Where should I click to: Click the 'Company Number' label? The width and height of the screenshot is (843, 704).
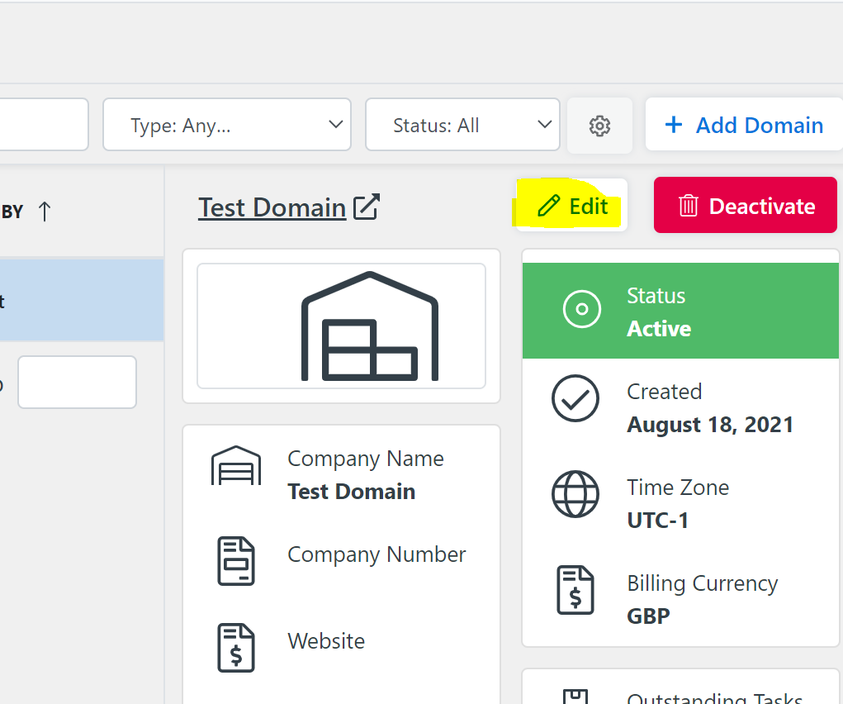pos(377,554)
